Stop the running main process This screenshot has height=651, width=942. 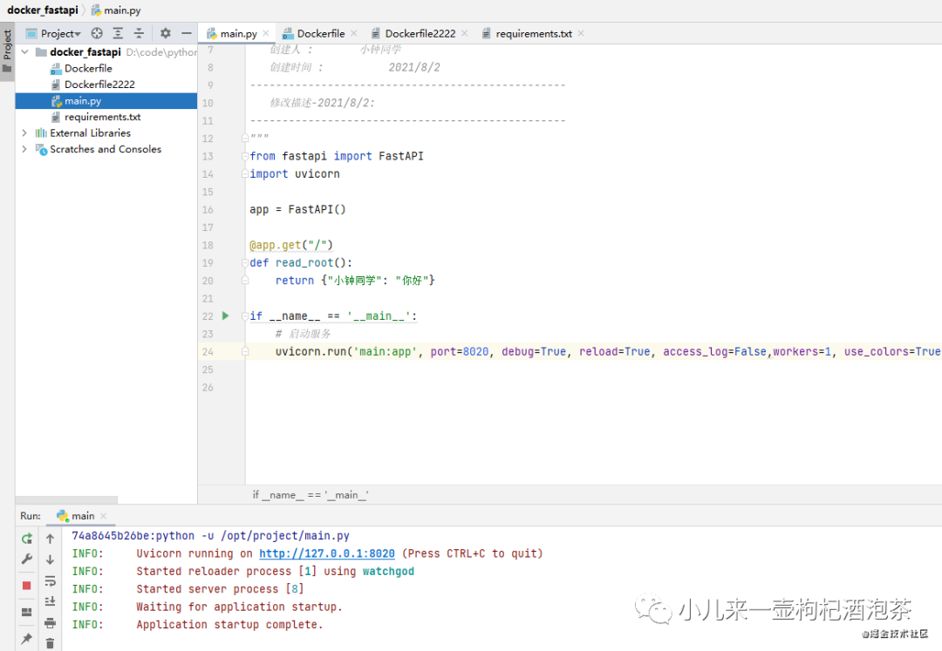pos(27,585)
